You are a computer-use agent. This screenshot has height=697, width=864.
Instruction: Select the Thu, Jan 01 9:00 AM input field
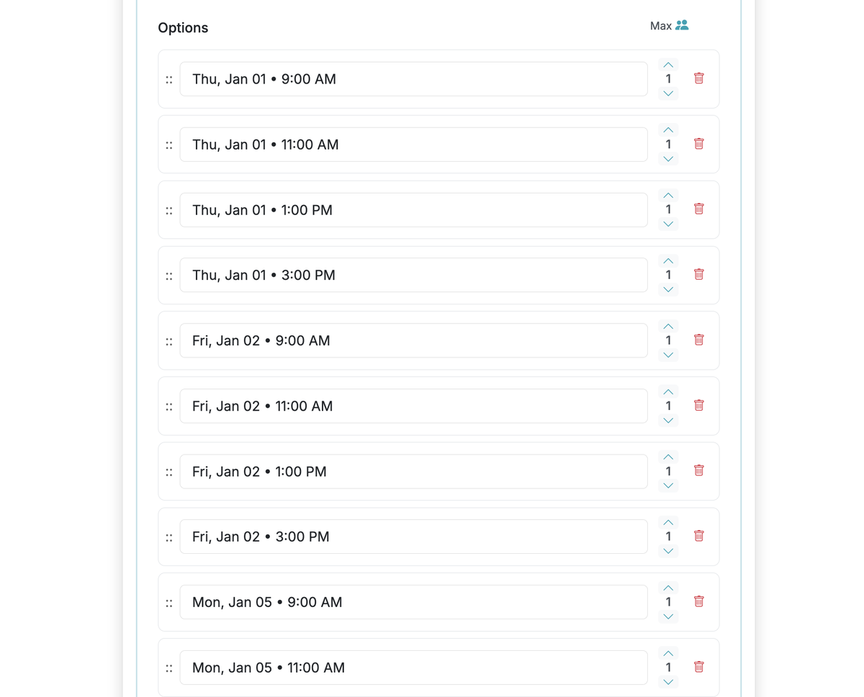(413, 79)
